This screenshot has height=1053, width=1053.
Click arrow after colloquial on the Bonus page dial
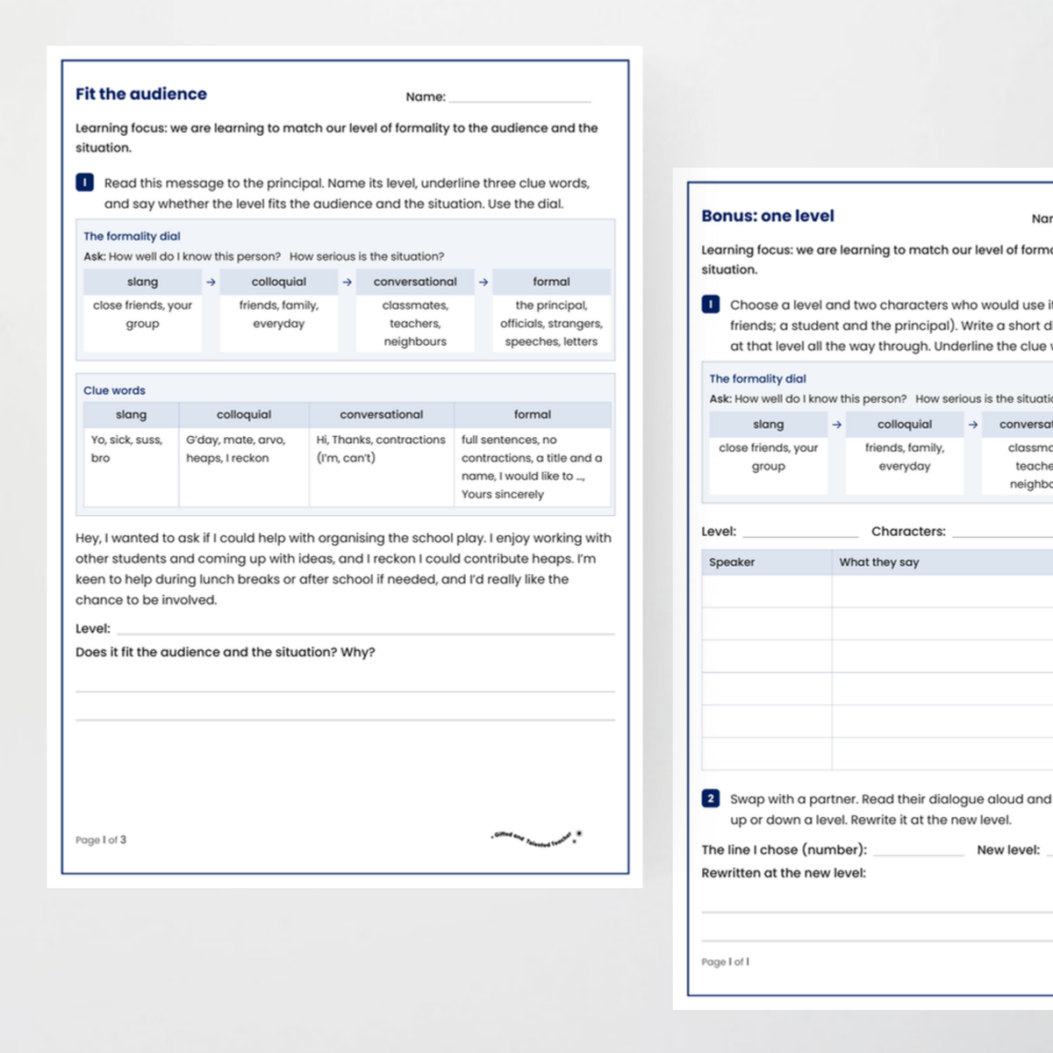click(x=973, y=424)
